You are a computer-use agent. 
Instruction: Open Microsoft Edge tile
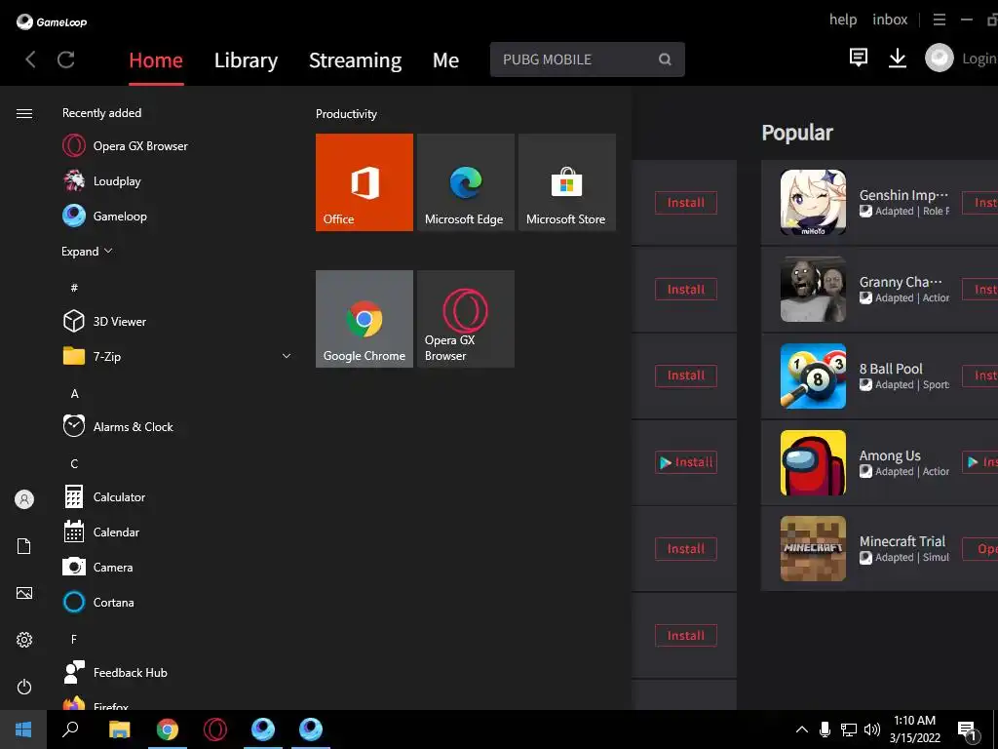pos(465,182)
